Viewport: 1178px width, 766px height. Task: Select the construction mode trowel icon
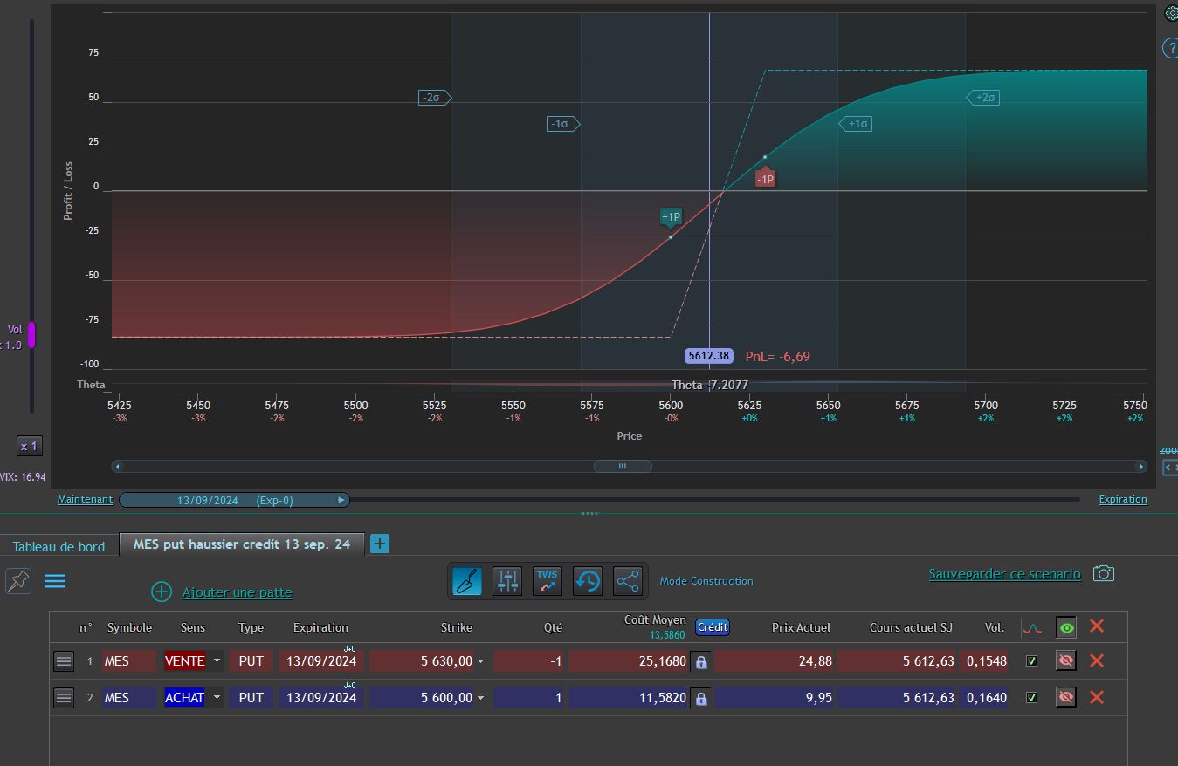pos(467,580)
